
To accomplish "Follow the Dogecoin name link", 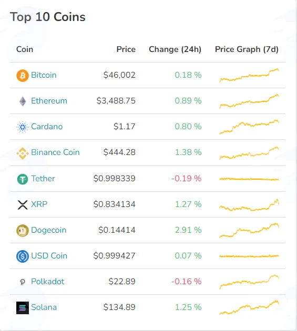I will click(x=48, y=230).
